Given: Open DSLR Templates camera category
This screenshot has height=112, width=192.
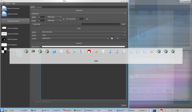Looking at the screenshot, I should [15, 39].
